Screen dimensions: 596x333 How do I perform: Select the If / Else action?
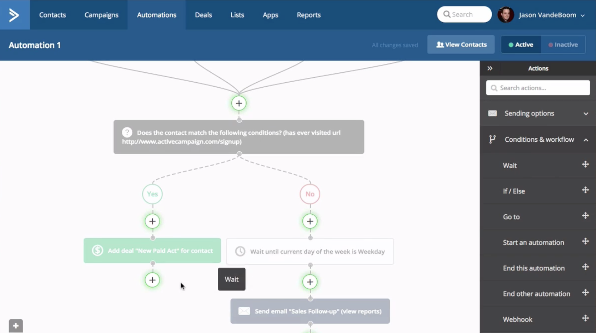[514, 191]
